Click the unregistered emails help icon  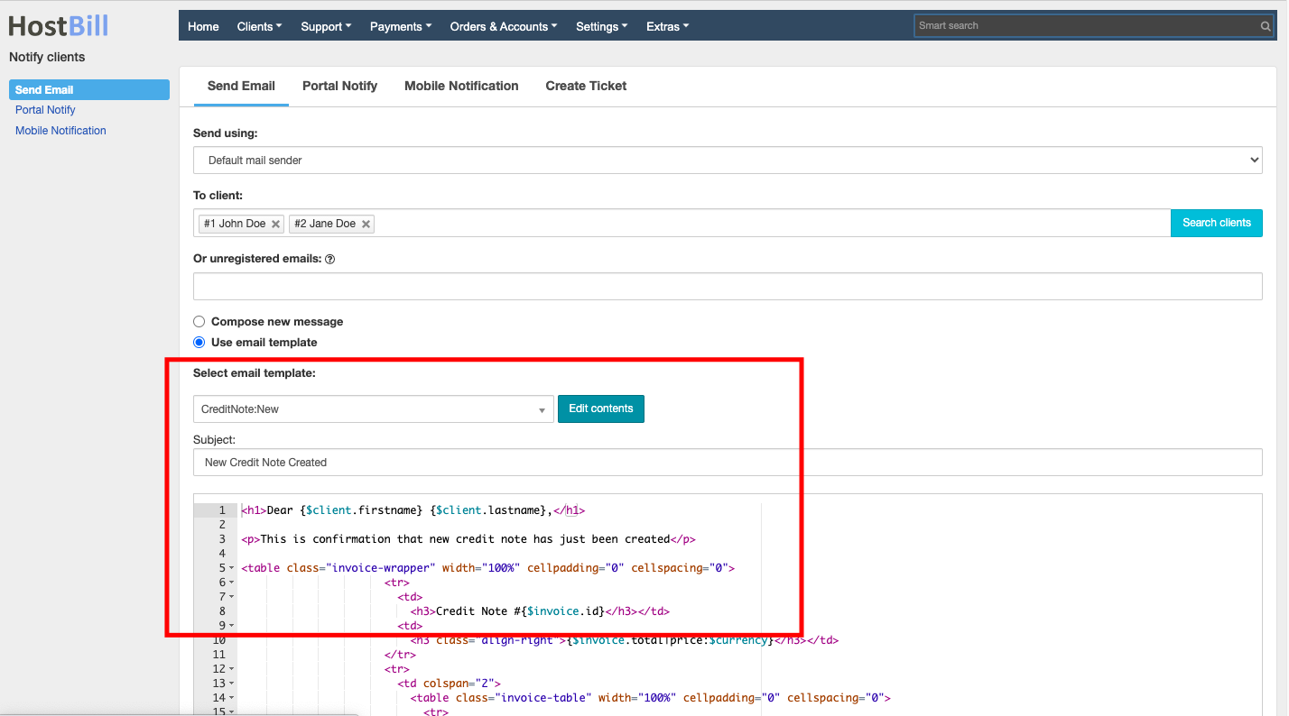click(329, 259)
